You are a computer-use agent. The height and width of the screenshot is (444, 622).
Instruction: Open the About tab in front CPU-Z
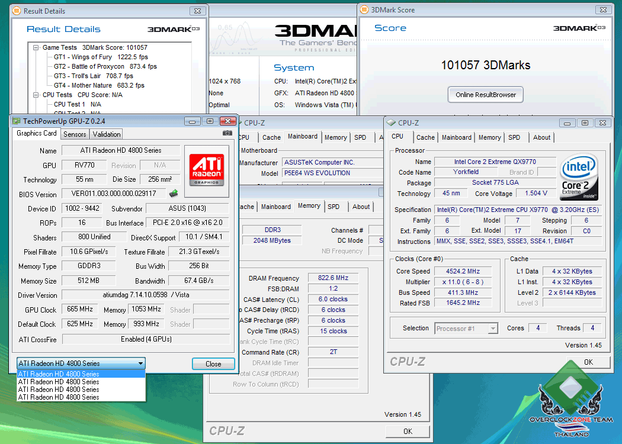541,137
